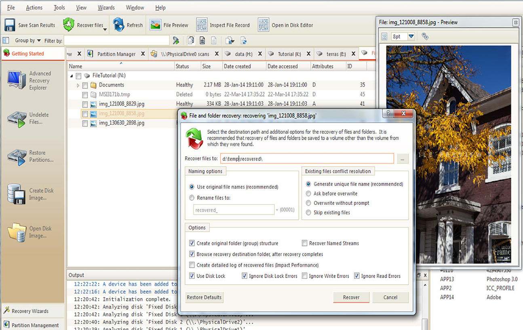Image resolution: width=523 pixels, height=330 pixels.
Task: Click the Recover button
Action: coord(351,297)
